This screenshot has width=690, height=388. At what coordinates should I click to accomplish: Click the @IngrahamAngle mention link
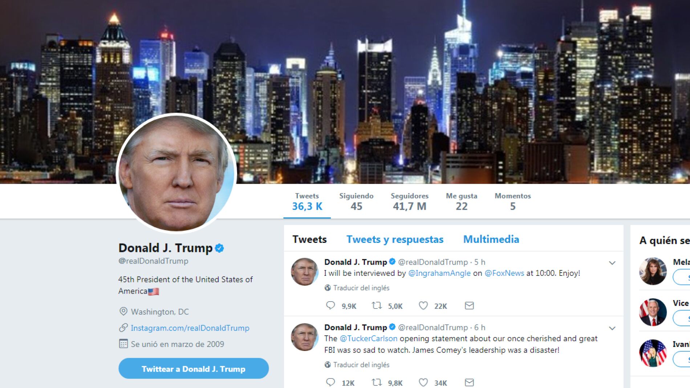click(439, 273)
